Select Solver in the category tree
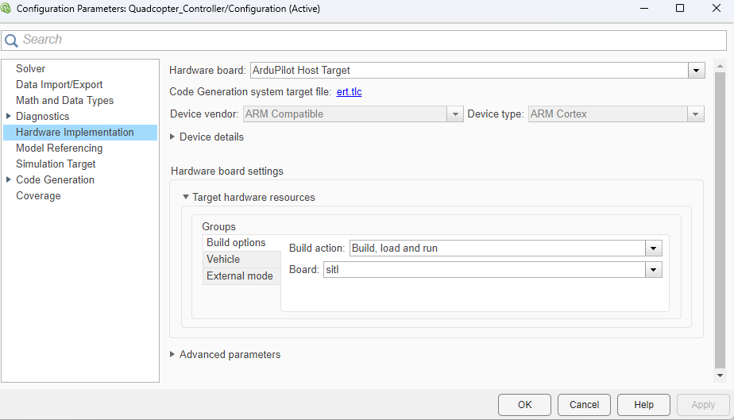 [x=30, y=69]
